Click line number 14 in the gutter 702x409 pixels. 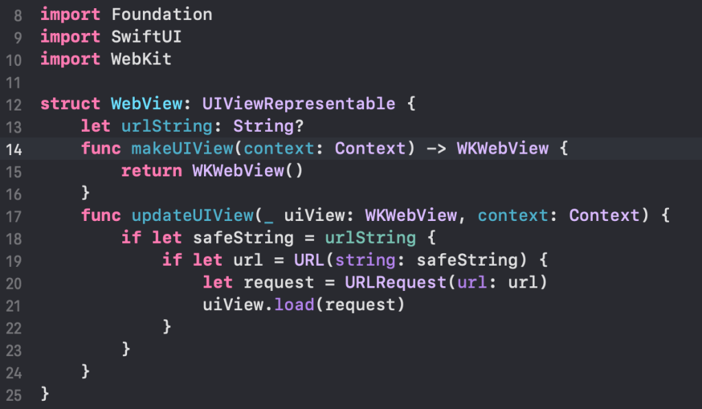tap(15, 149)
